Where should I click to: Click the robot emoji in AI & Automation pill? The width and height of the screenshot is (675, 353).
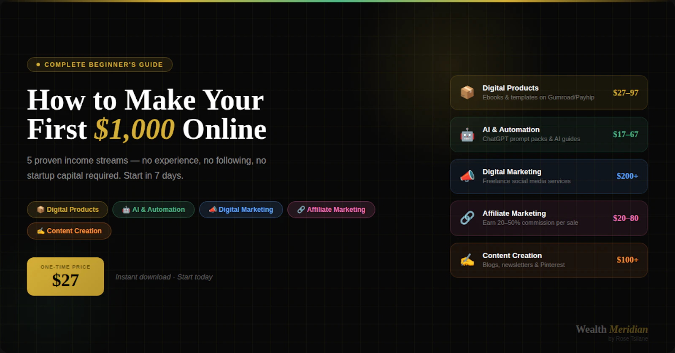[126, 210]
